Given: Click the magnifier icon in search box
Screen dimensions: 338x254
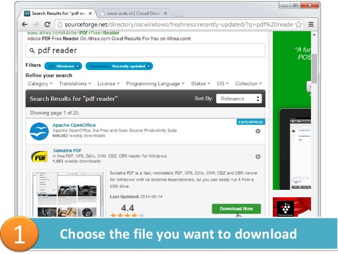Looking at the screenshot, I should pos(32,50).
